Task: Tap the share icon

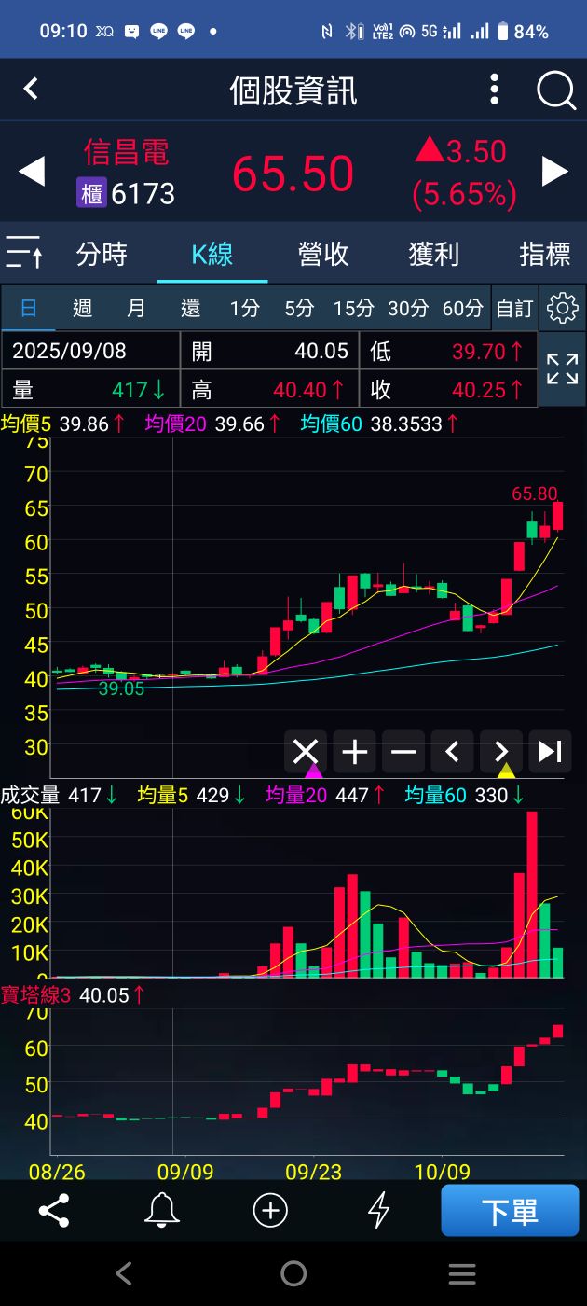Action: click(x=54, y=1211)
